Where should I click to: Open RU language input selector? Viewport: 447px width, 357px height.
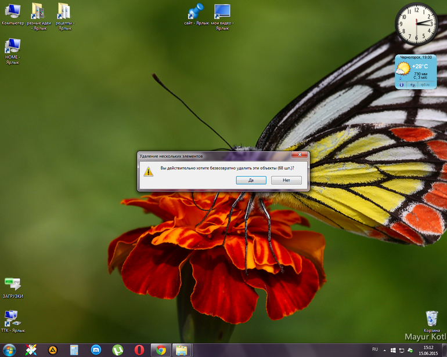(375, 349)
